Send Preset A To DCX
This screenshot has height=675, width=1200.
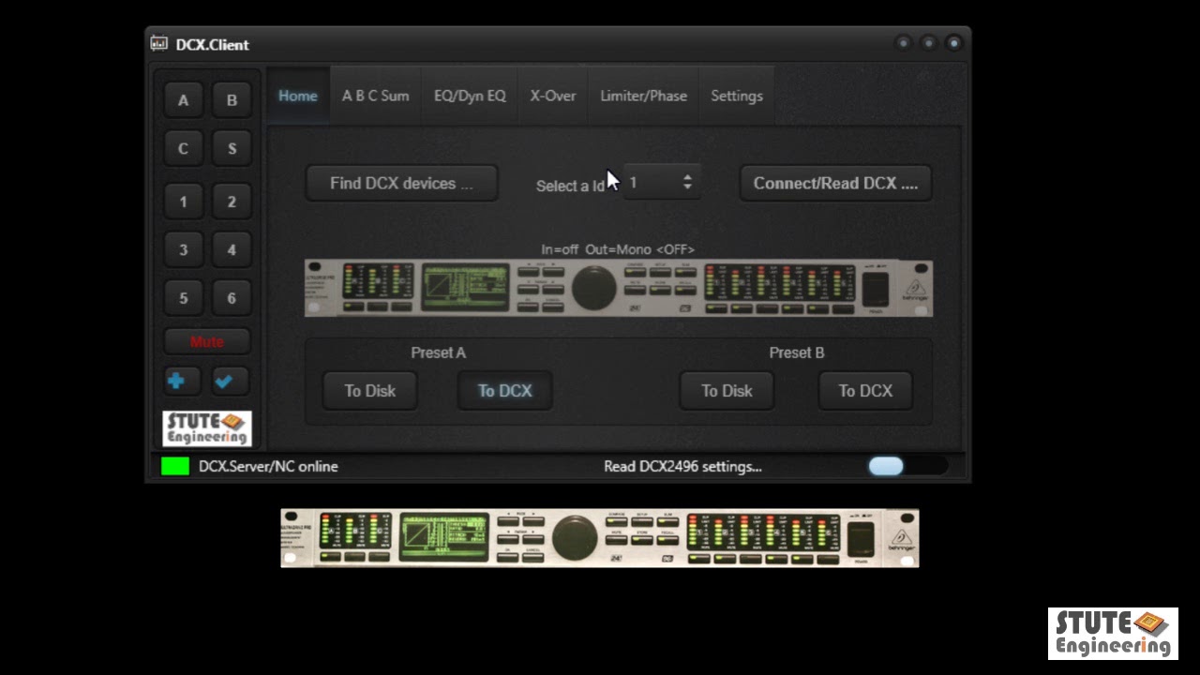tap(504, 391)
